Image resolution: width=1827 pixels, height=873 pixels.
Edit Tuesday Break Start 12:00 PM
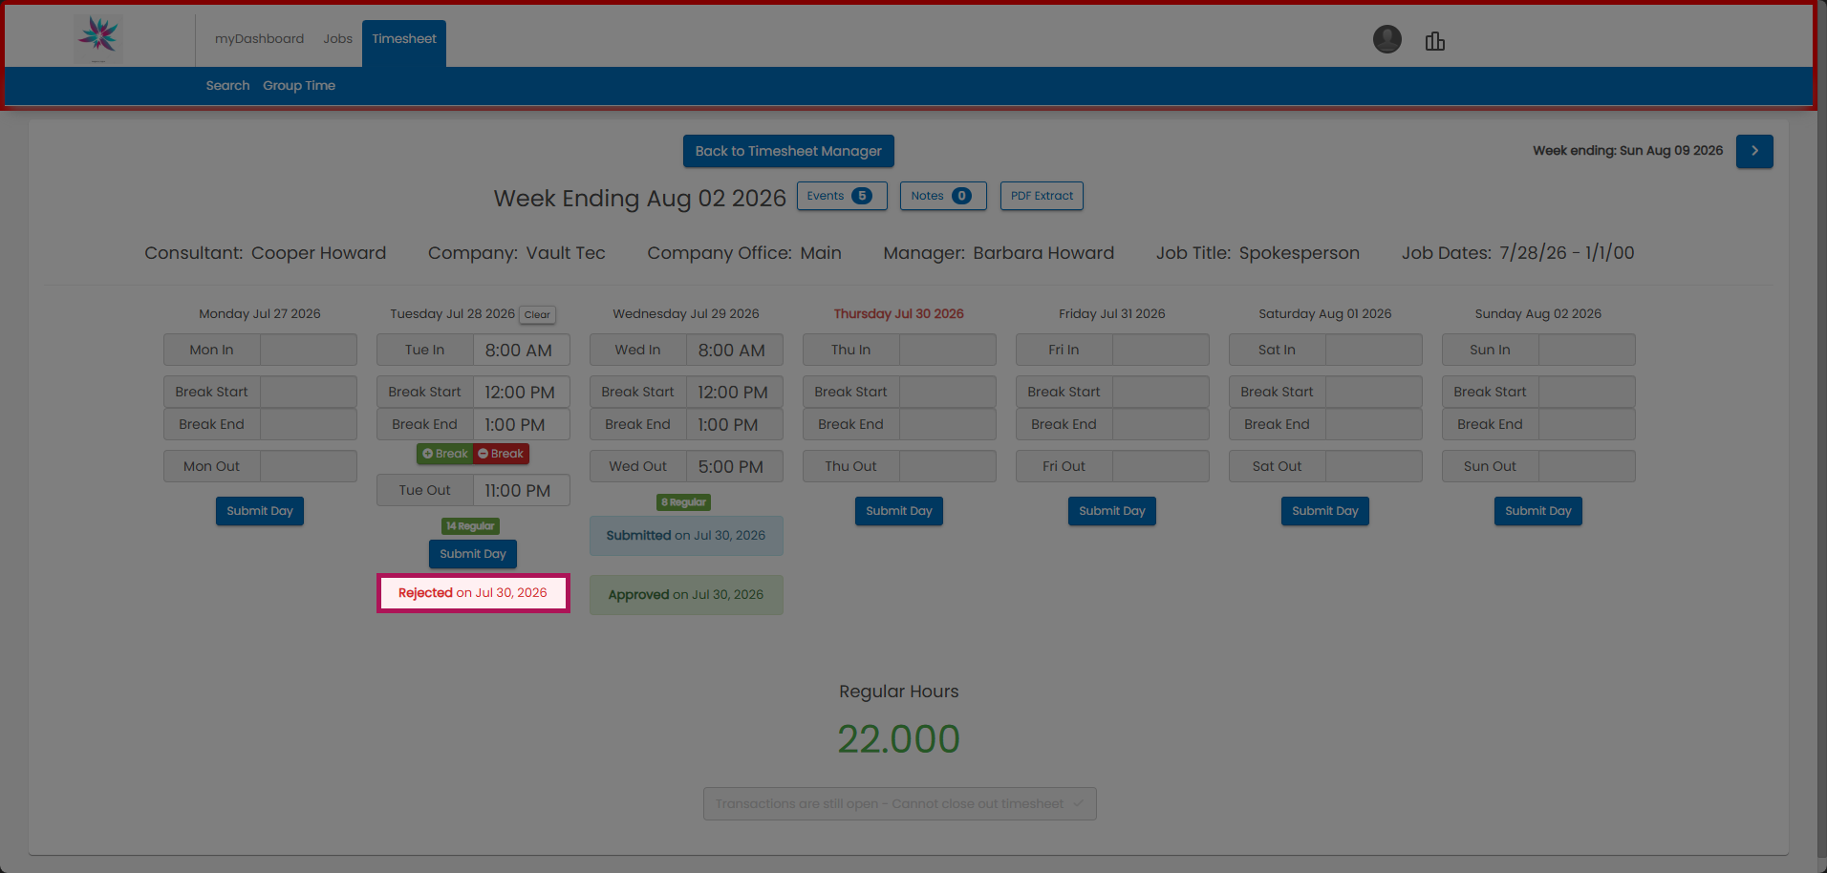click(521, 392)
